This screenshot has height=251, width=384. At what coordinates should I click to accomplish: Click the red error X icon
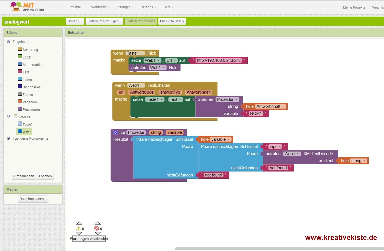(97, 228)
